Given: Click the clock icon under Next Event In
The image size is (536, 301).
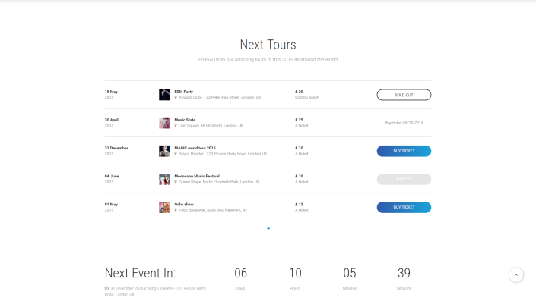Looking at the screenshot, I should 106,288.
